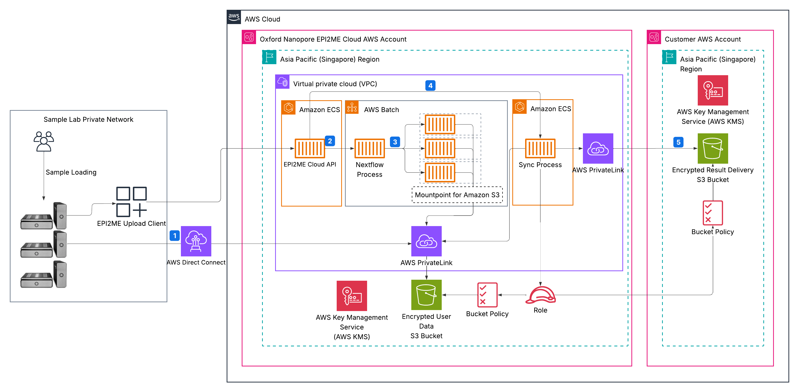Screen dimensions: 799x392
Task: Click the AWS PrivateLink icon beside Sync Process
Action: [598, 149]
